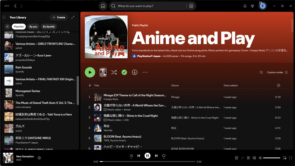Go to Home
Image resolution: width=295 pixels, height=166 pixels.
(103, 6)
